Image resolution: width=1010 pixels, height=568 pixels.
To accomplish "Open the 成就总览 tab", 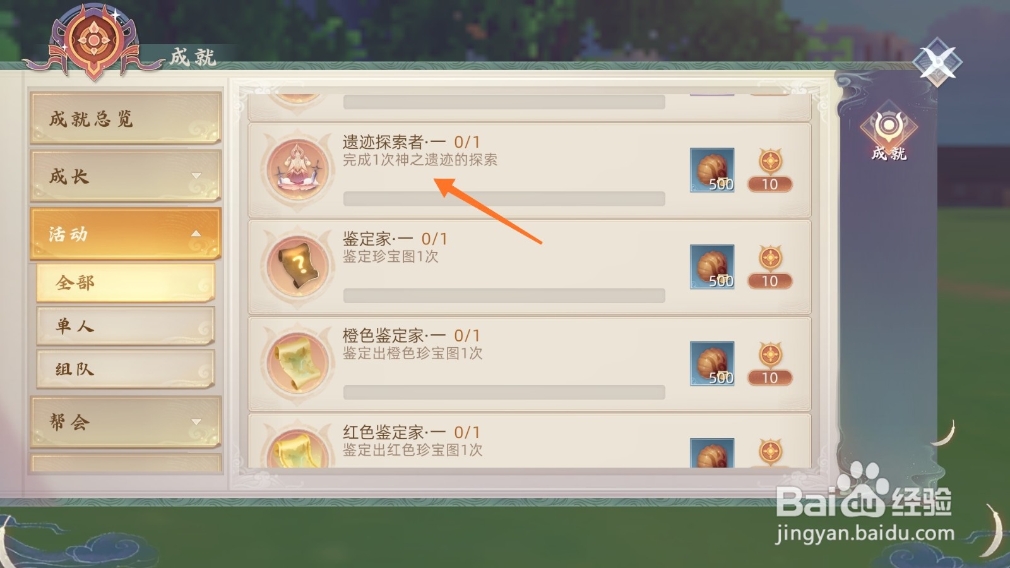I will (x=126, y=118).
